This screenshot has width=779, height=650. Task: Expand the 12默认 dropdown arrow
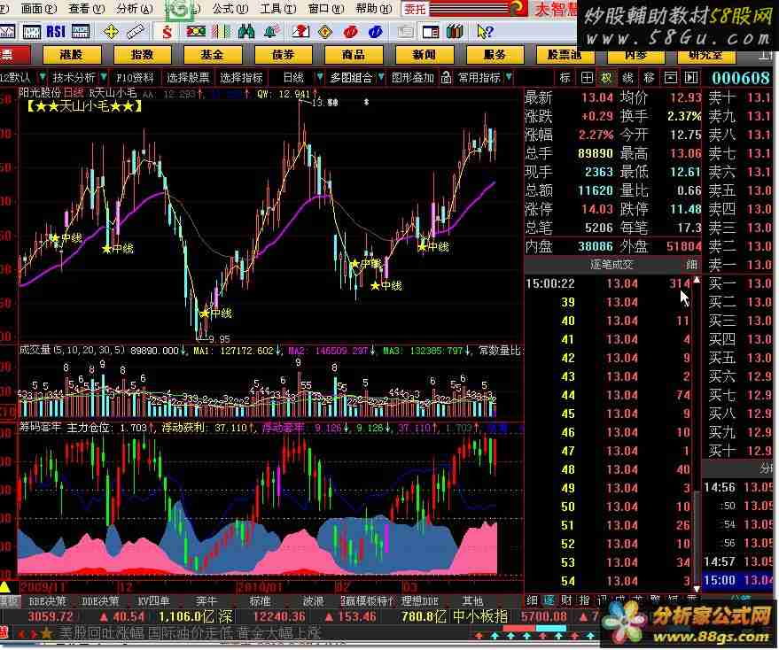pyautogui.click(x=43, y=77)
